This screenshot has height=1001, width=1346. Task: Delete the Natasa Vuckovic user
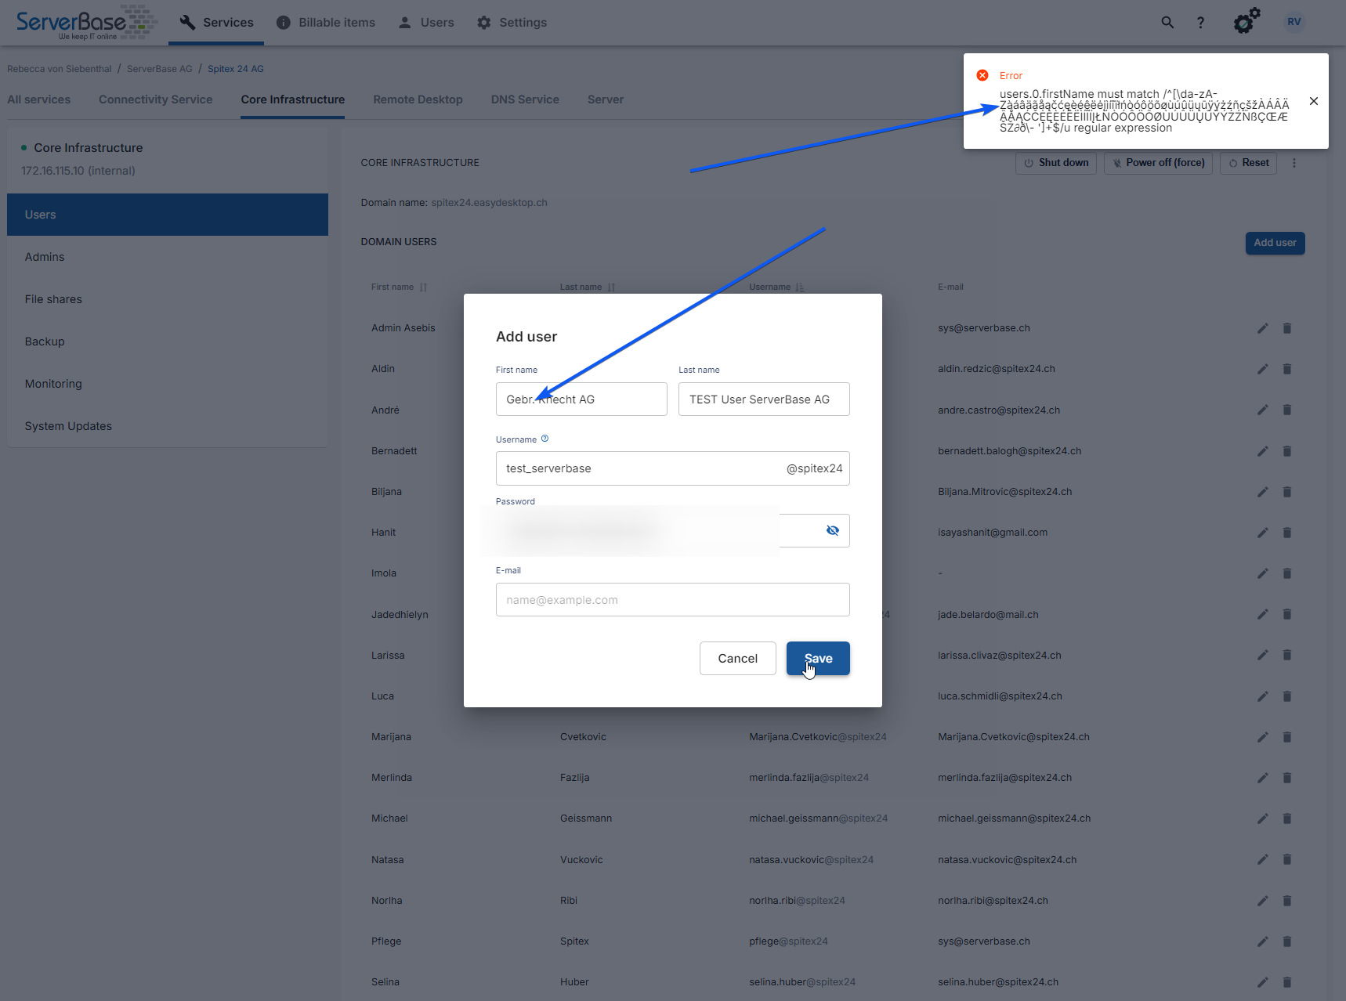tap(1286, 859)
